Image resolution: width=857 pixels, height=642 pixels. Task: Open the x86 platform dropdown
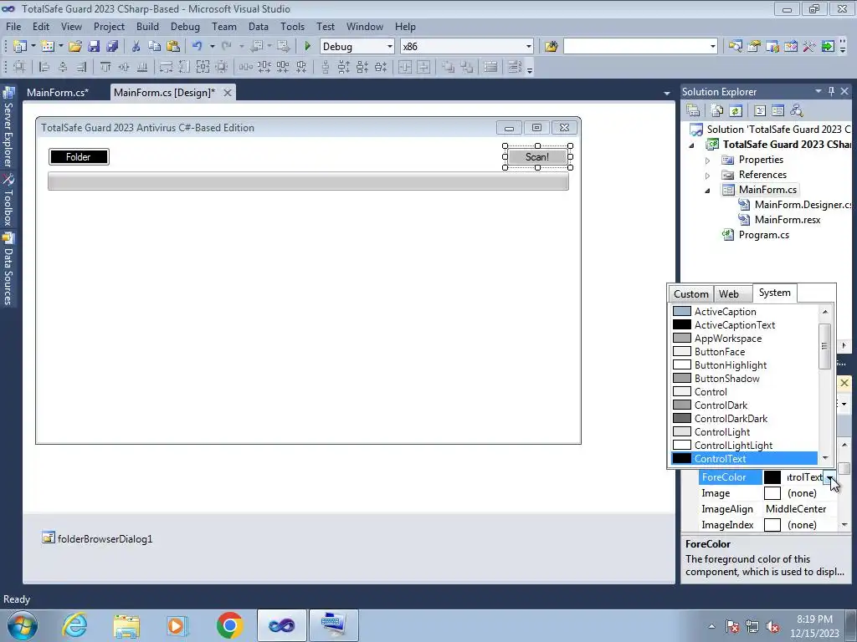point(529,47)
